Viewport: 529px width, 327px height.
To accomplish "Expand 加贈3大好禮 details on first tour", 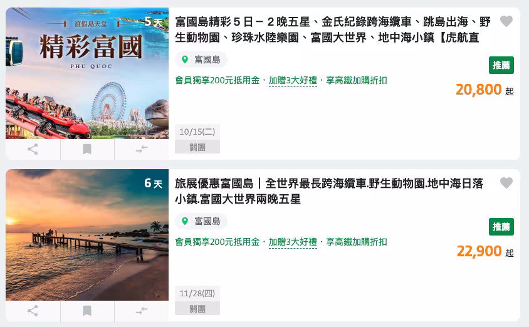I will tap(293, 81).
